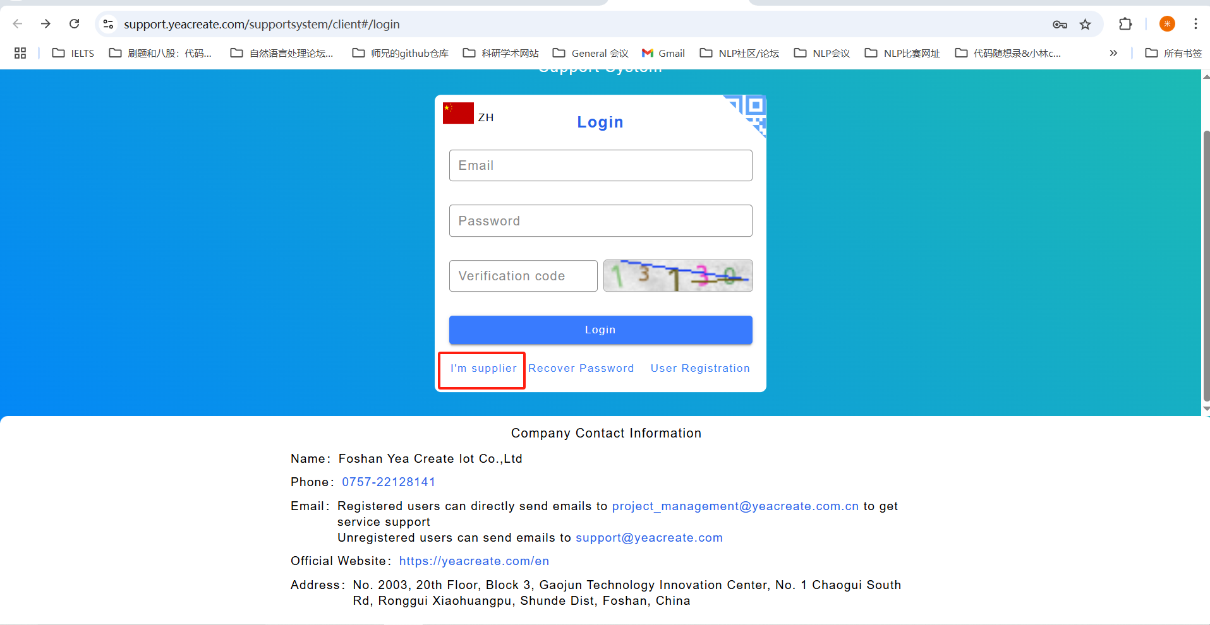Open the apps grid icon in bookmarks bar
This screenshot has width=1210, height=625.
point(20,53)
